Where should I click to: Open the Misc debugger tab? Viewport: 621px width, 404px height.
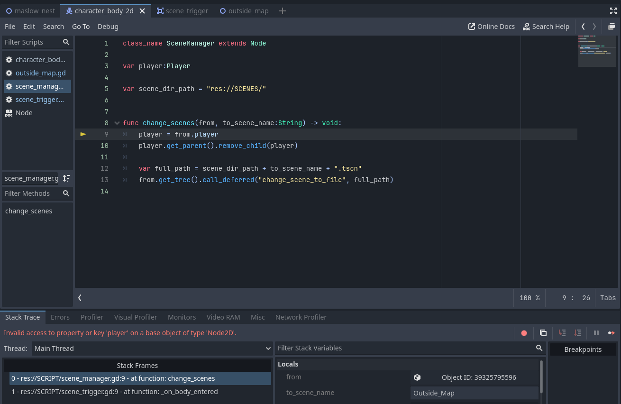tap(258, 317)
